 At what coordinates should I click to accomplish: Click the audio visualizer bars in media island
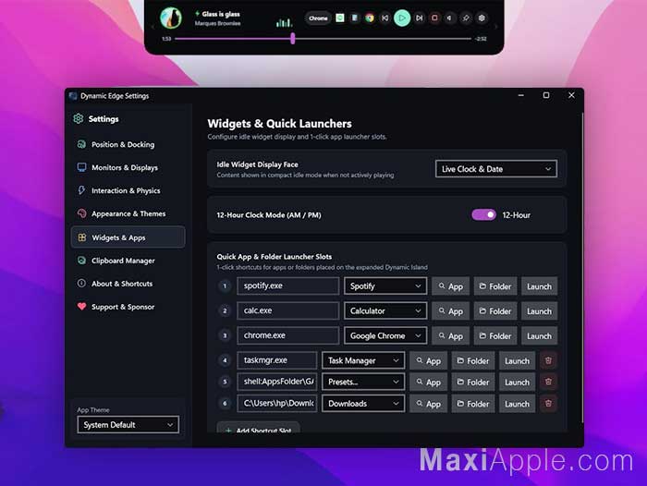click(x=284, y=23)
